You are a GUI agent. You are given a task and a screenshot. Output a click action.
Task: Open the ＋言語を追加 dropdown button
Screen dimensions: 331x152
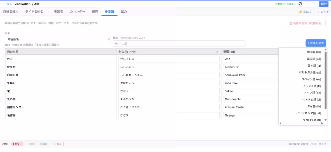[316, 43]
